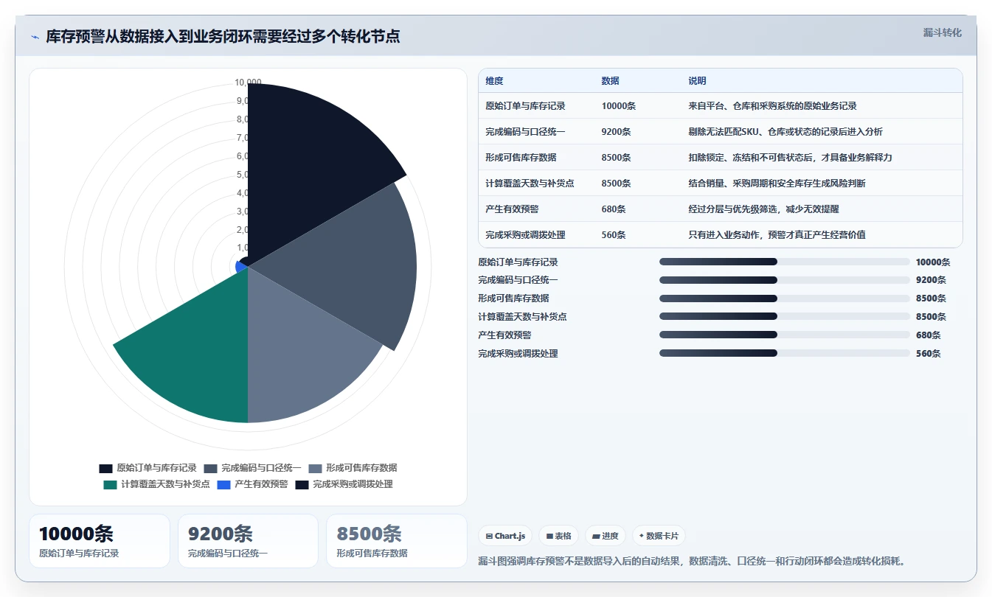This screenshot has height=597, width=992.
Task: Click the main slide title text
Action: pyautogui.click(x=223, y=36)
